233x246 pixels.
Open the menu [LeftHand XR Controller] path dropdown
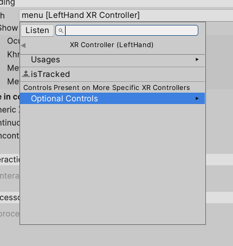tap(126, 15)
